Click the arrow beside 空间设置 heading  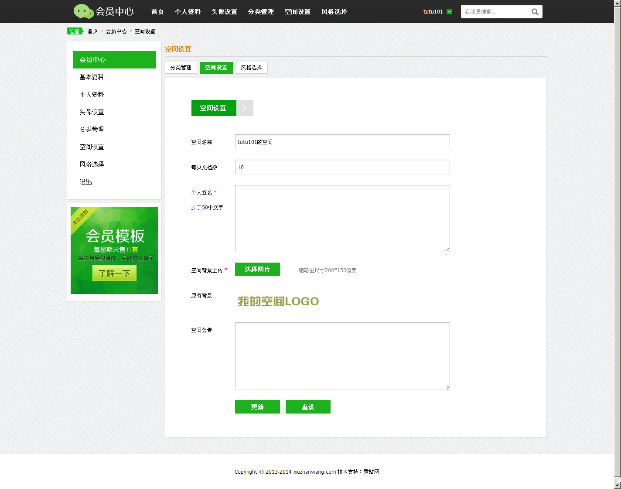tap(245, 108)
